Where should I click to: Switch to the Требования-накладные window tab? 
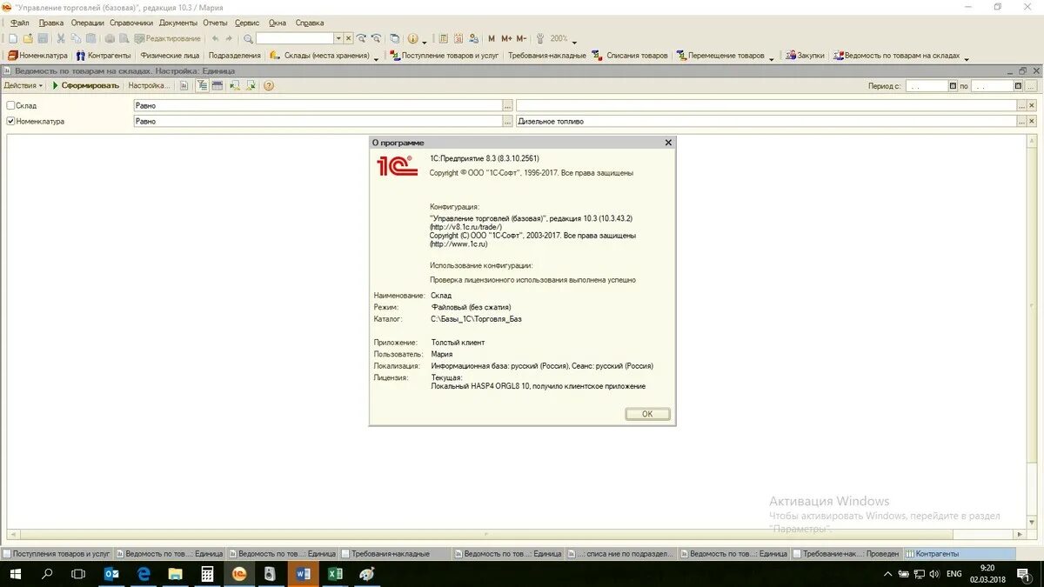[396, 554]
